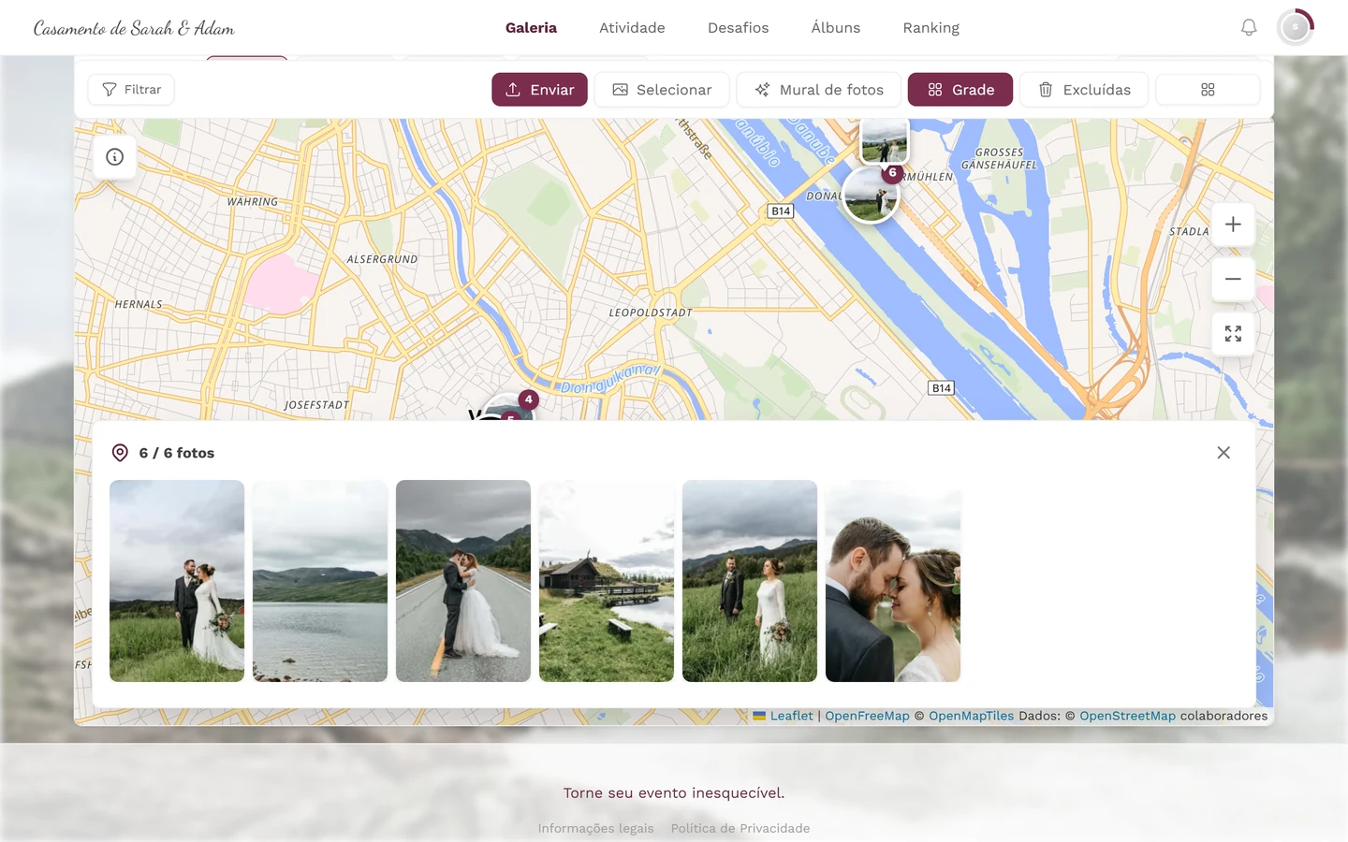Click the Casamento de Sarah & Adam title
The width and height of the screenshot is (1348, 842).
point(134,28)
